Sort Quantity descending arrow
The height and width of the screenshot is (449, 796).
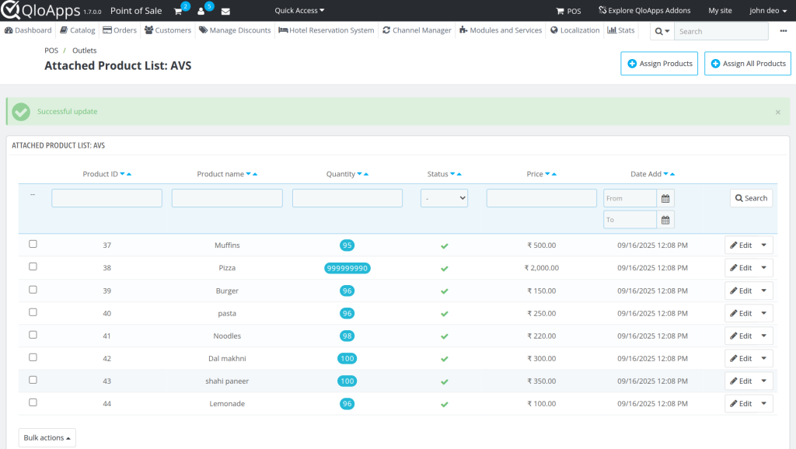359,174
